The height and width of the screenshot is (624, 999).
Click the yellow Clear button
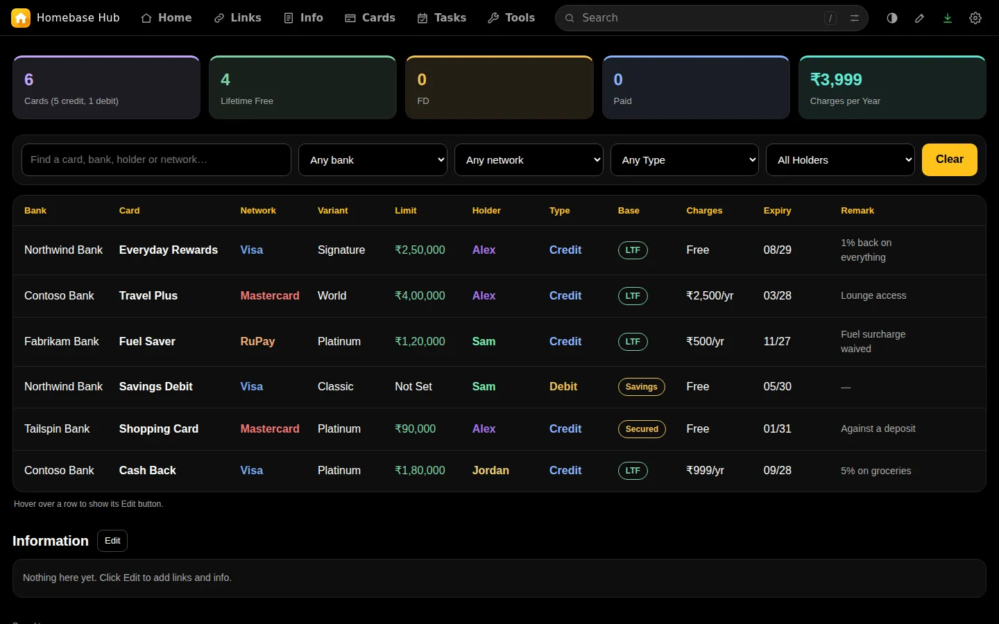tap(950, 160)
